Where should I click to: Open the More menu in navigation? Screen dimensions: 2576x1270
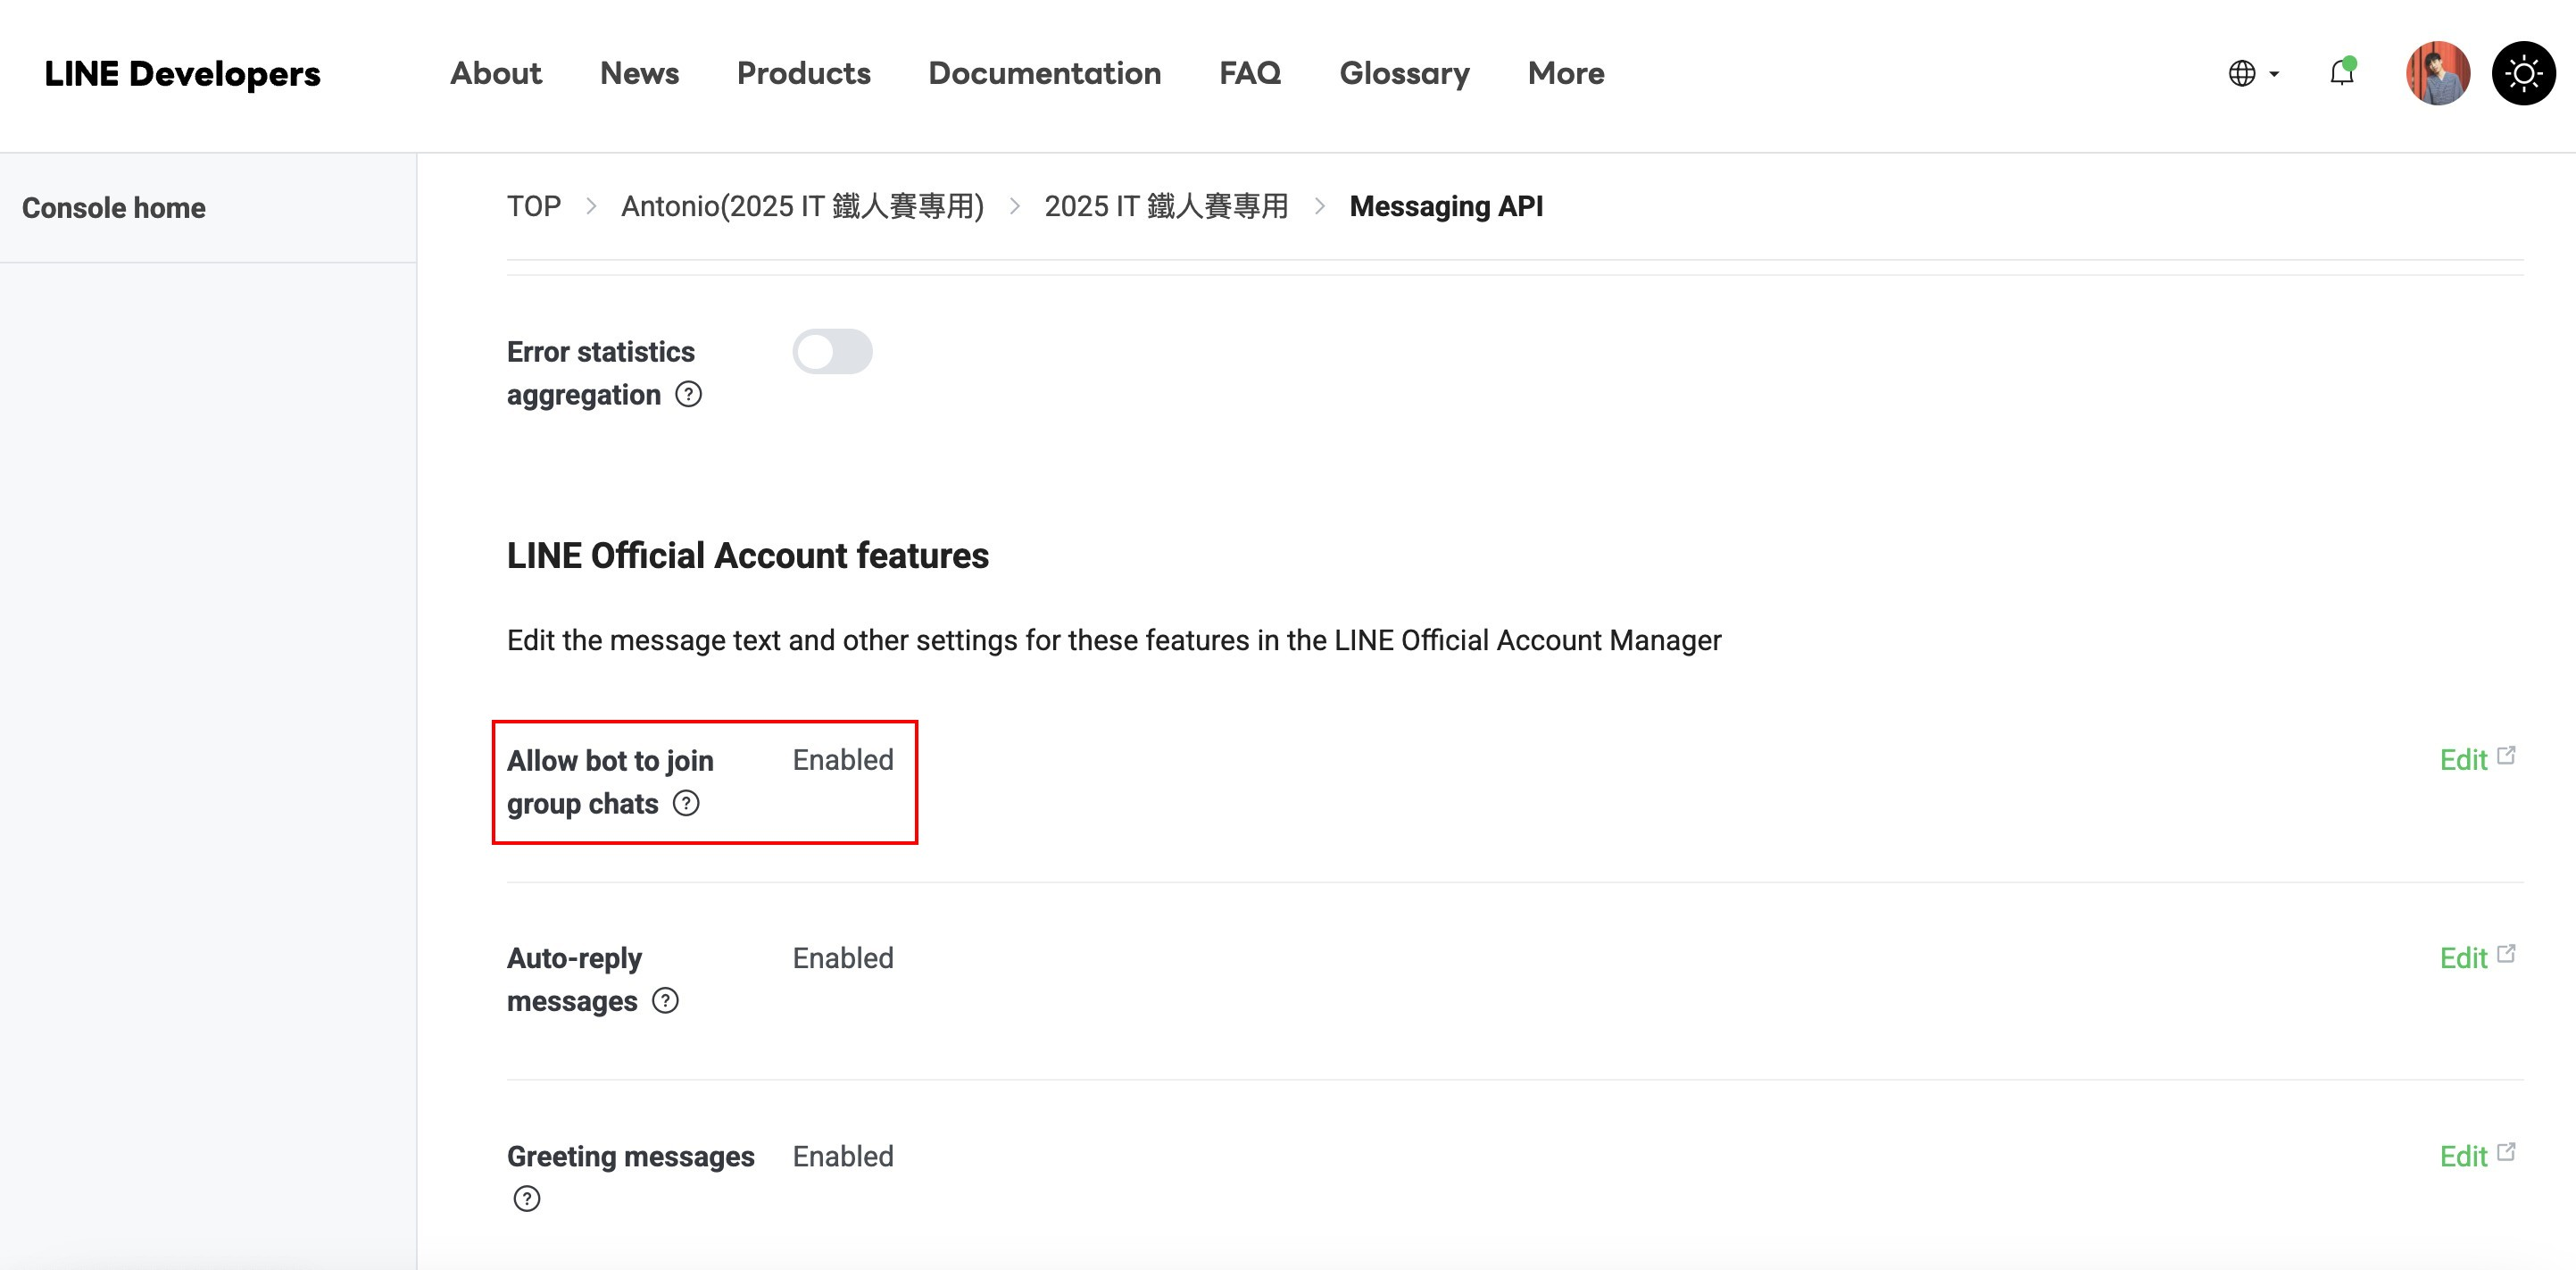(x=1565, y=73)
